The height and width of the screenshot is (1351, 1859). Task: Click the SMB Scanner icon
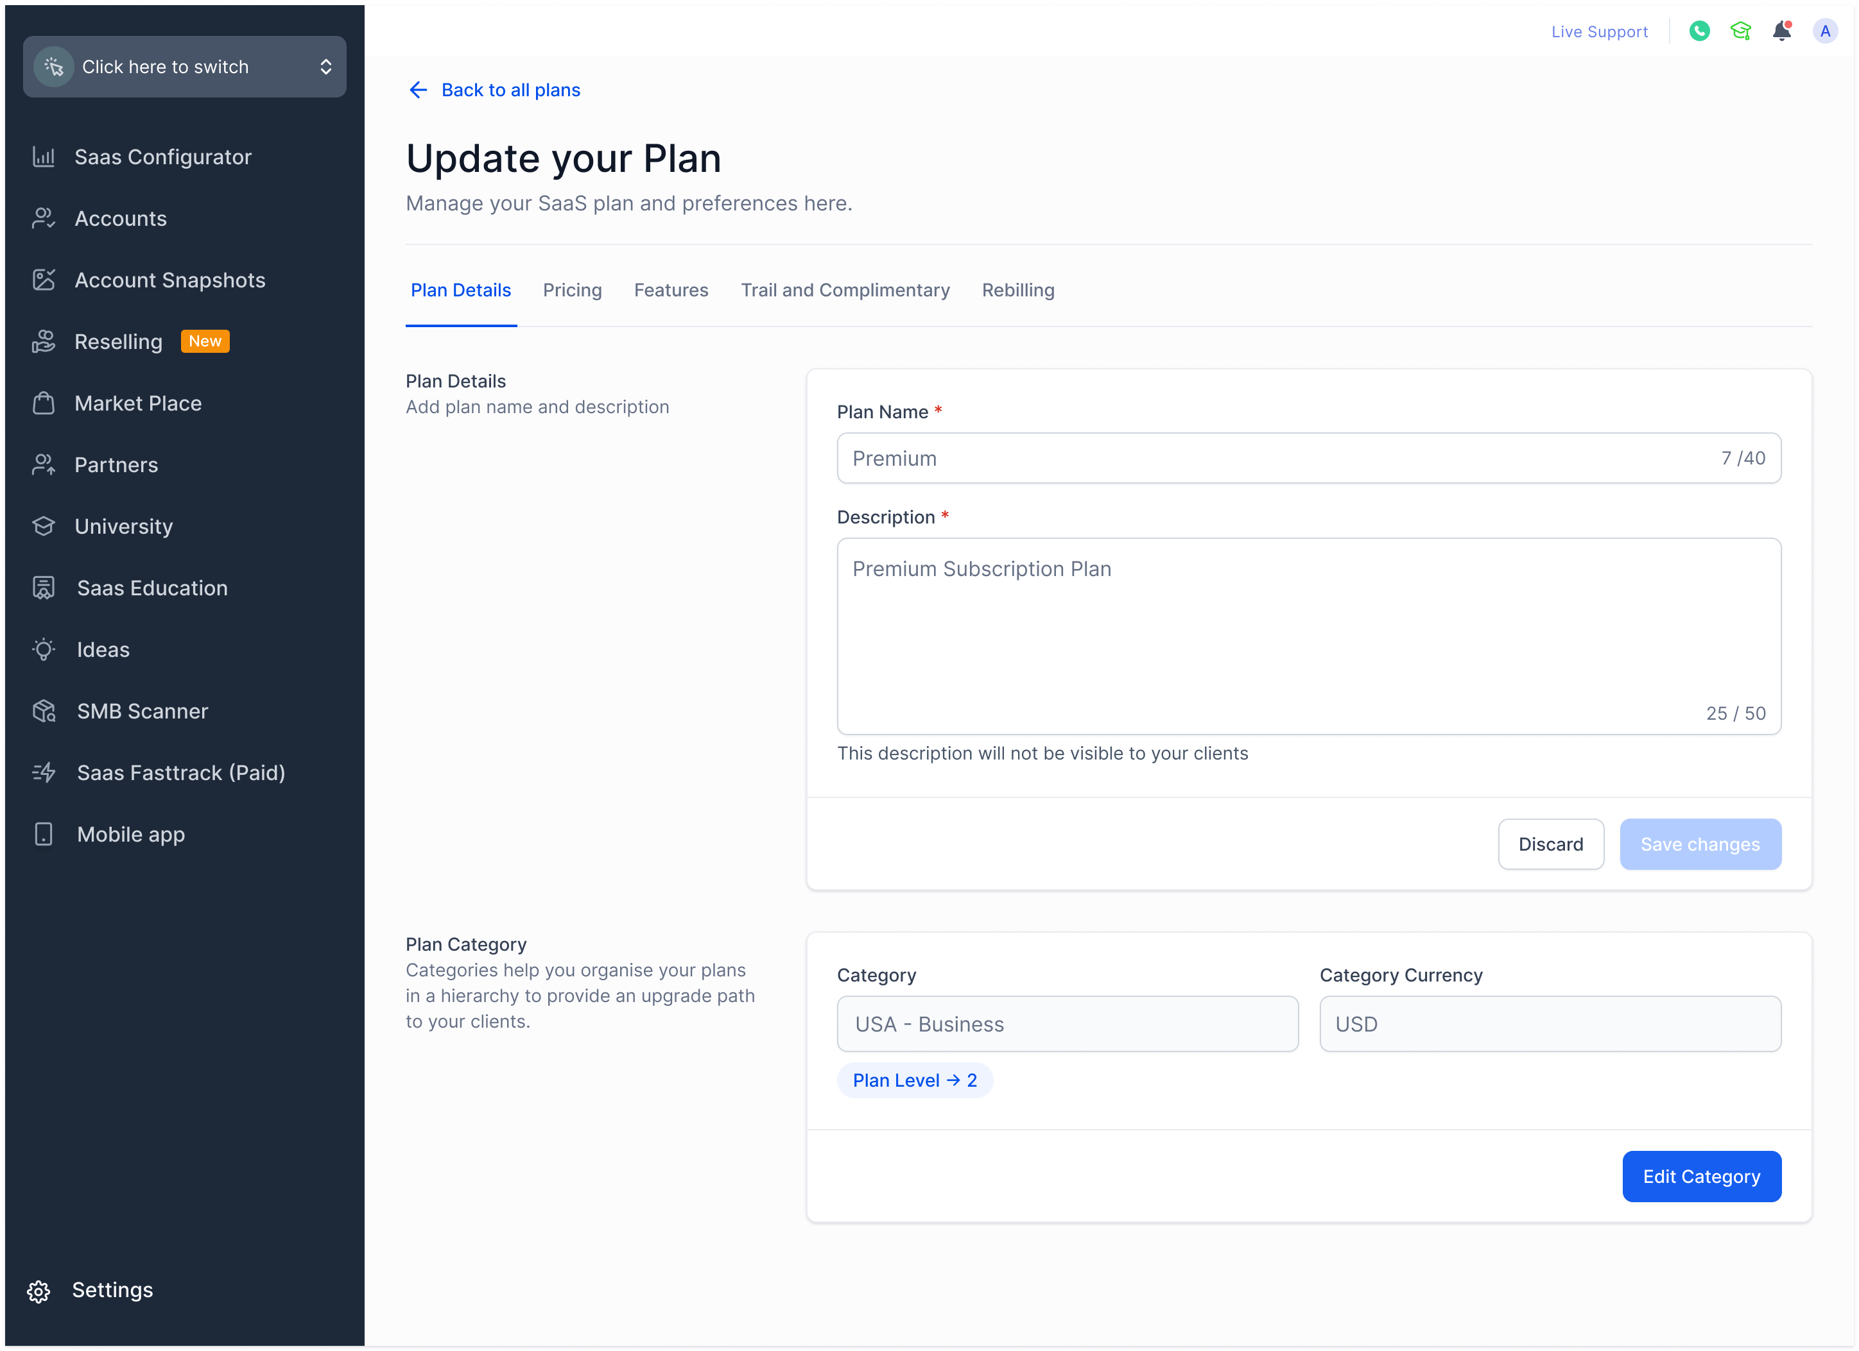[44, 711]
